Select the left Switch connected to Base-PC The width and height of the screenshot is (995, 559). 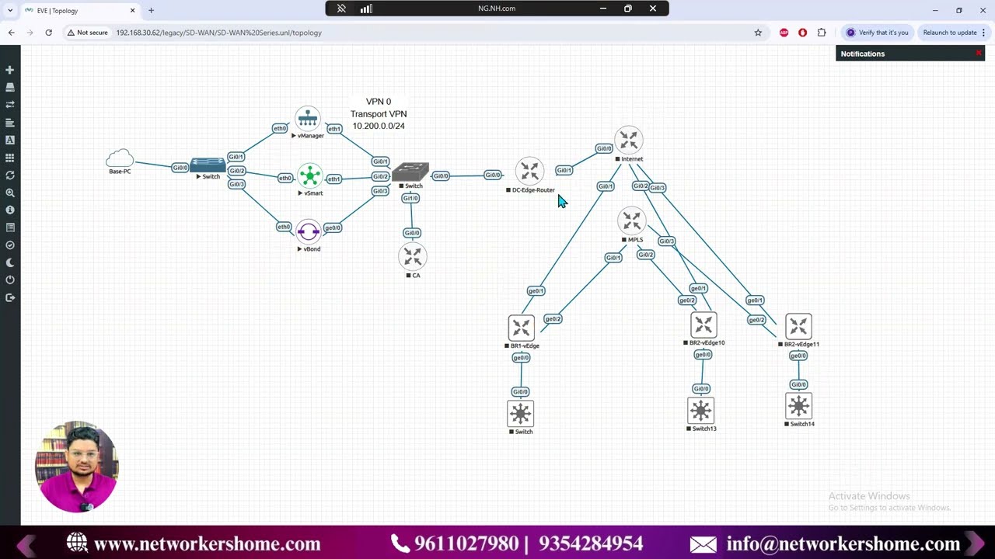(208, 165)
